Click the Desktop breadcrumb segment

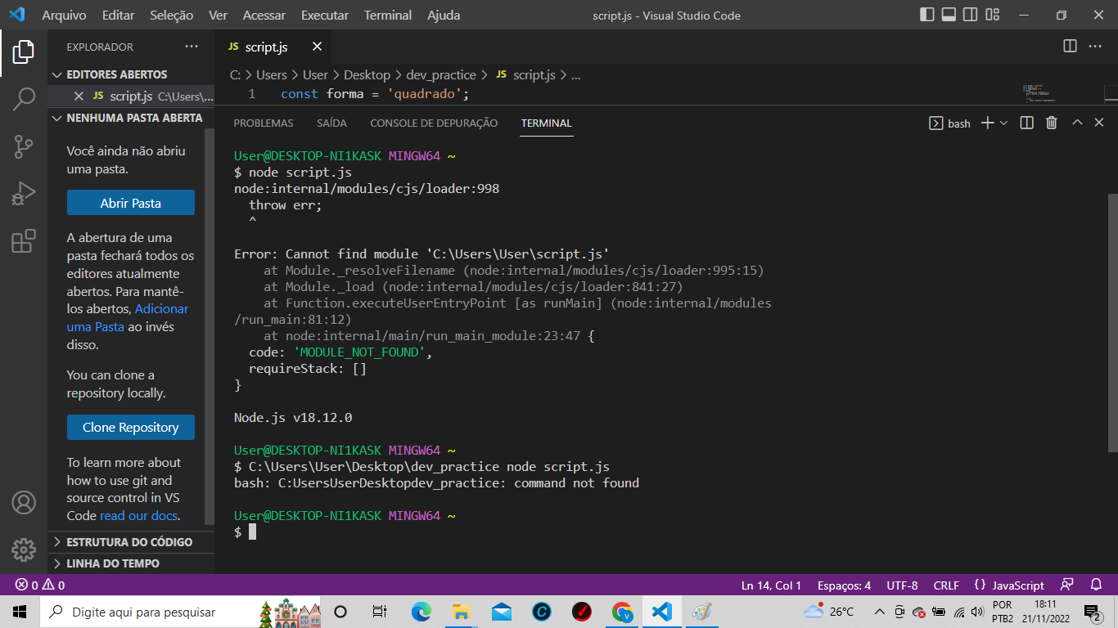pyautogui.click(x=367, y=74)
